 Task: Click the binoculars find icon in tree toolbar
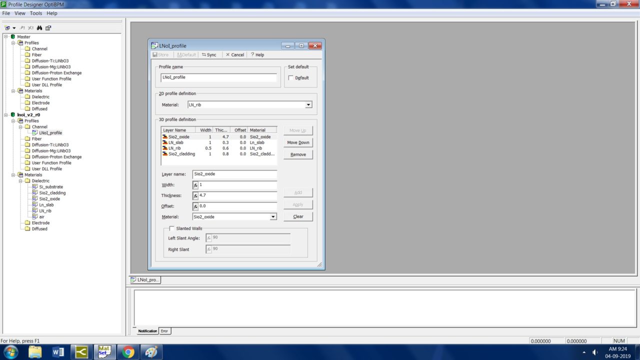click(39, 28)
